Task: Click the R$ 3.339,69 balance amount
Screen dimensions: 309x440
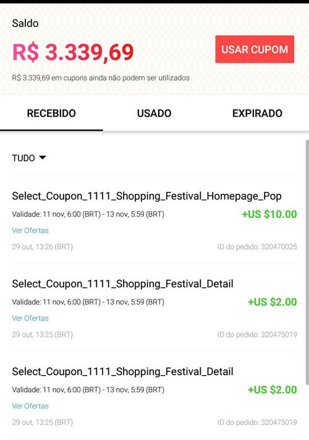Action: click(x=73, y=52)
